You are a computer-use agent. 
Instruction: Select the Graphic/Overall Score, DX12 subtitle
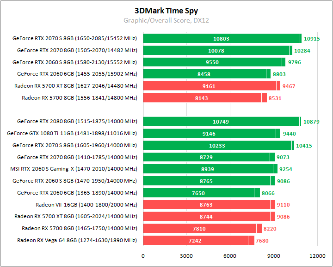coord(166,20)
